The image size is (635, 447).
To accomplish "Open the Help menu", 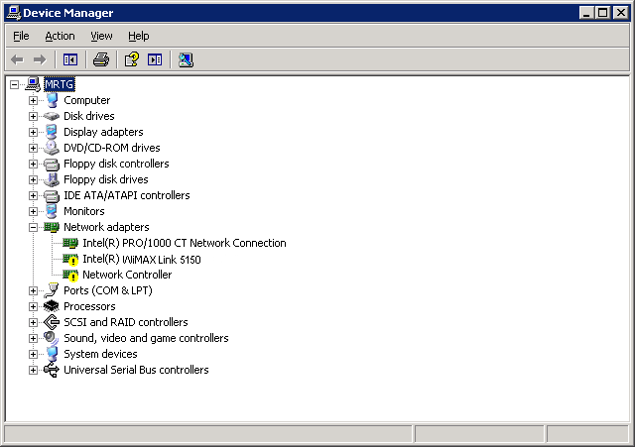I will click(x=139, y=36).
